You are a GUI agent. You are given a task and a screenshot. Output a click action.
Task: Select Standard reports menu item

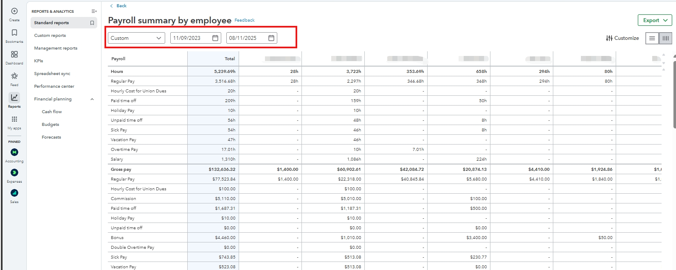[63, 23]
